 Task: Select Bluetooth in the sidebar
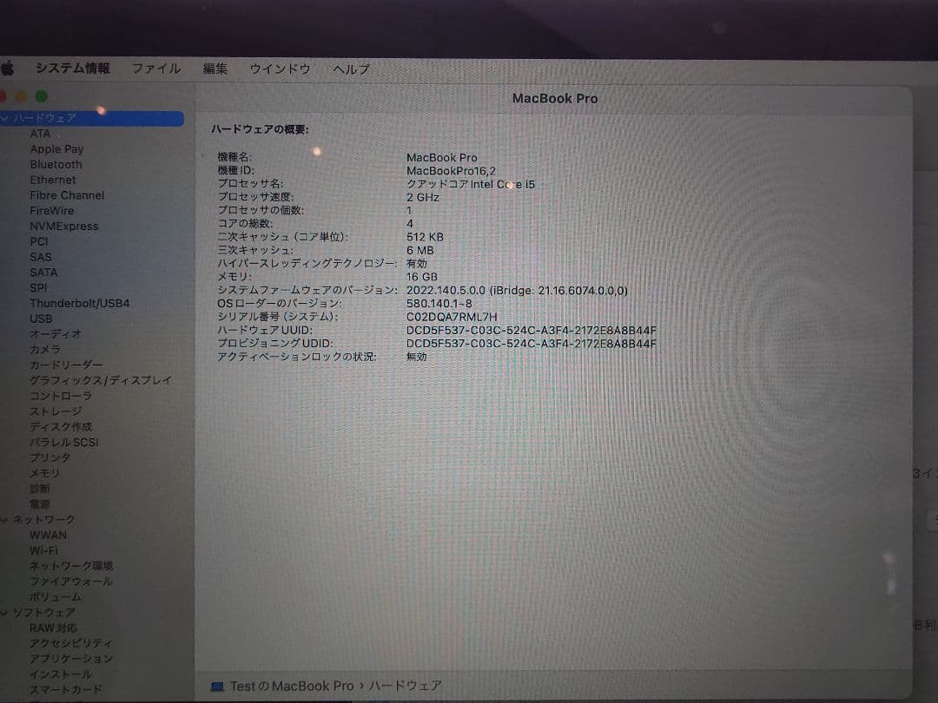coord(56,164)
